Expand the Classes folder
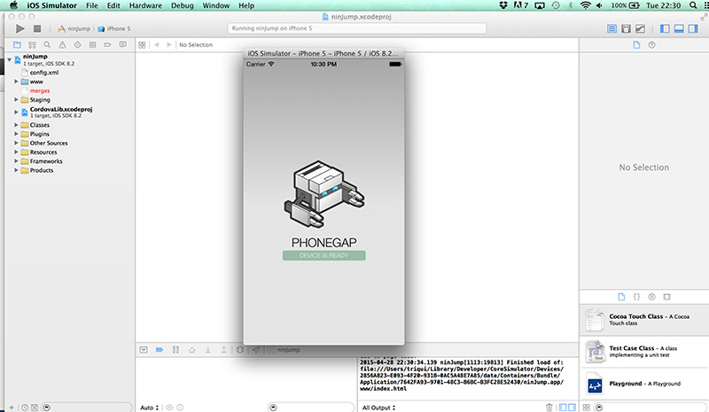 (x=16, y=125)
